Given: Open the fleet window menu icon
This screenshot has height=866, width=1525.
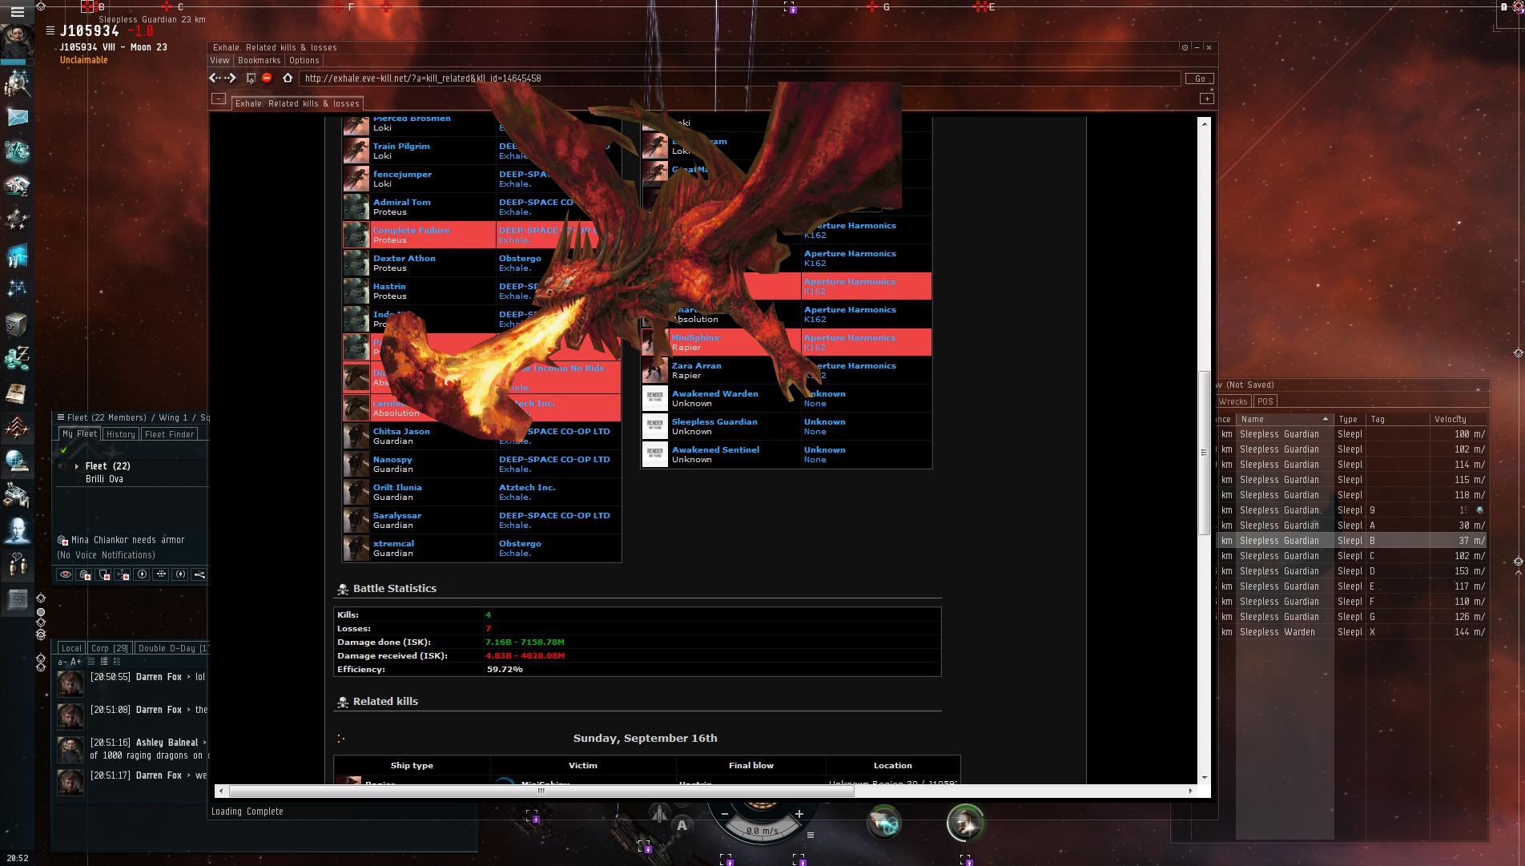Looking at the screenshot, I should click(x=61, y=417).
